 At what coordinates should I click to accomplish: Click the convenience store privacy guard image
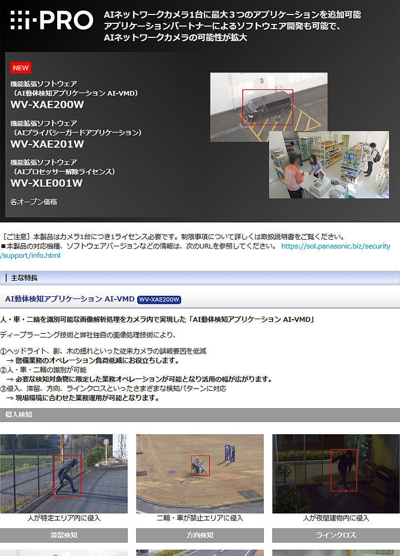point(328,165)
